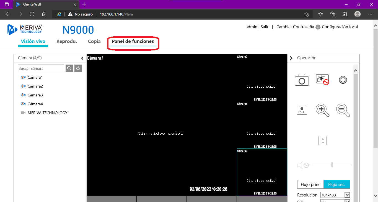Select Flujo princ stream option

[310, 185]
